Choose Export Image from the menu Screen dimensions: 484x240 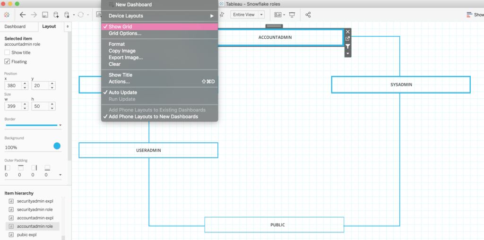tap(126, 58)
